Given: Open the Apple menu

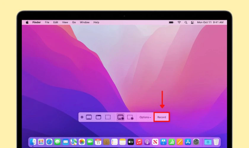Looking at the screenshot, I should 27,22.
